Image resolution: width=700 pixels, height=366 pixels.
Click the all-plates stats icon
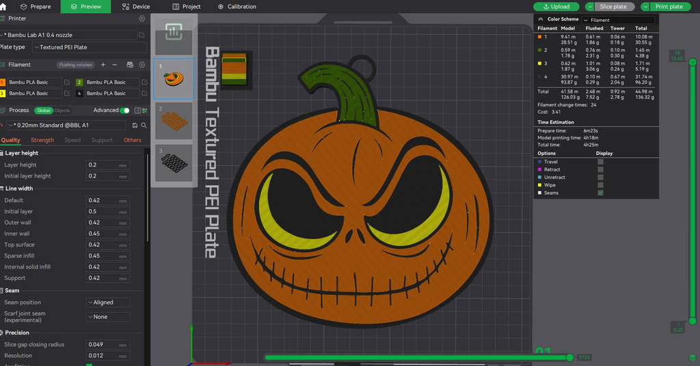click(174, 31)
